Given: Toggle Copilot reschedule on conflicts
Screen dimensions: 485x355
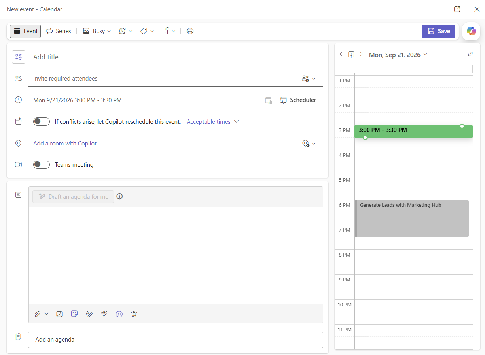Looking at the screenshot, I should 42,122.
